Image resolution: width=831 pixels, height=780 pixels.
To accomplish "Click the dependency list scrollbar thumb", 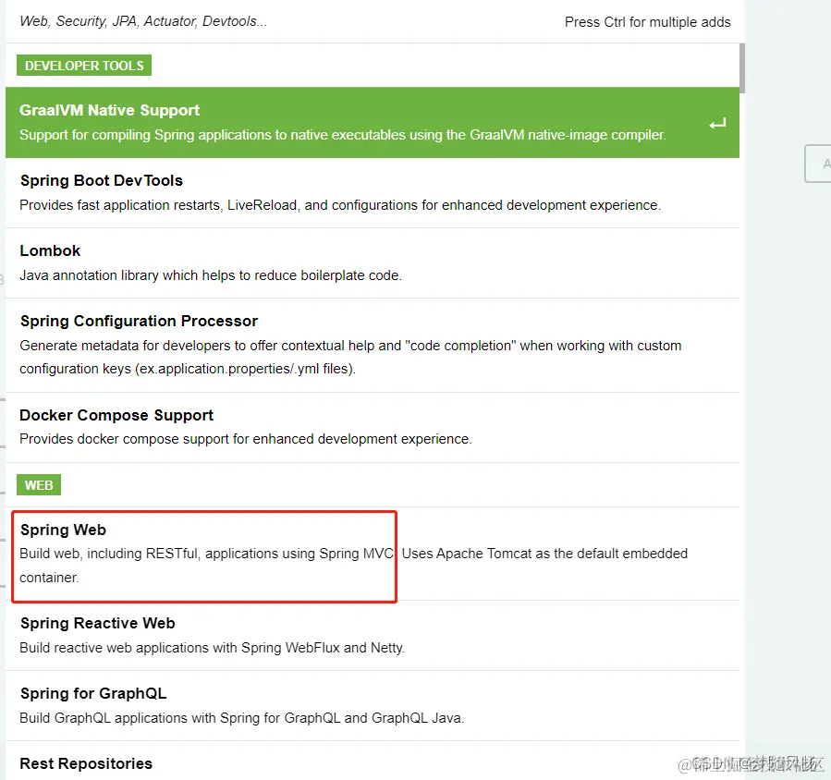I will (x=742, y=68).
